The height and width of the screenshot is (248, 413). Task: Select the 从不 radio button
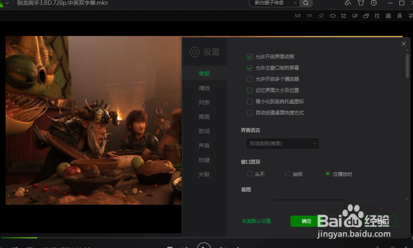coord(249,174)
